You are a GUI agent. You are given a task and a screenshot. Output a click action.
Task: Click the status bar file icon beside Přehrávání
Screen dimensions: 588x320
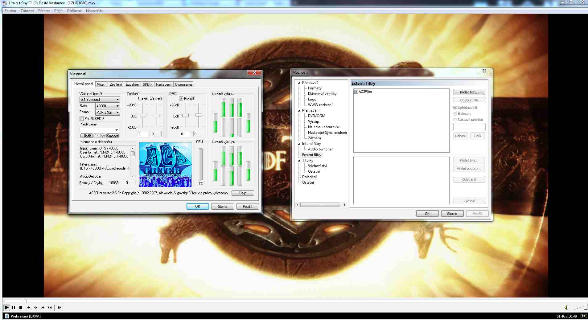(7, 316)
